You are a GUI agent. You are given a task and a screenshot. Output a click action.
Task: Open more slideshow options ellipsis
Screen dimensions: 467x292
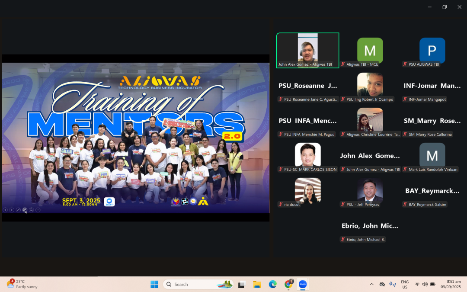click(x=38, y=210)
